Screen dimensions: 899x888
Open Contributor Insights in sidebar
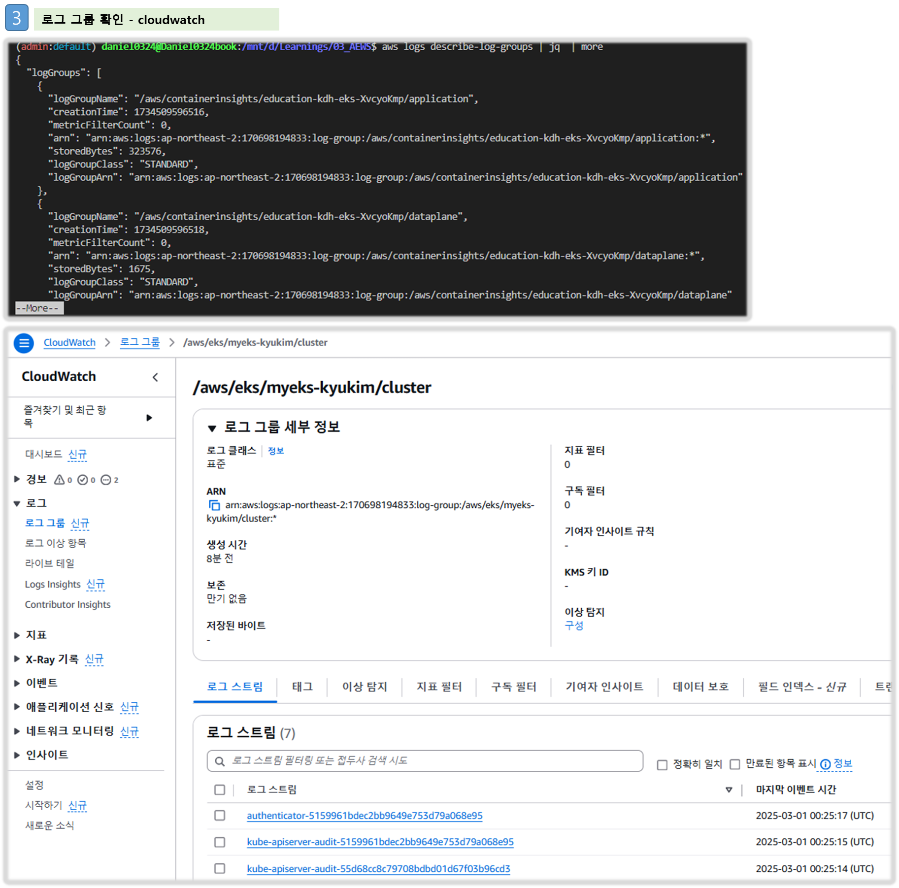[x=68, y=605]
